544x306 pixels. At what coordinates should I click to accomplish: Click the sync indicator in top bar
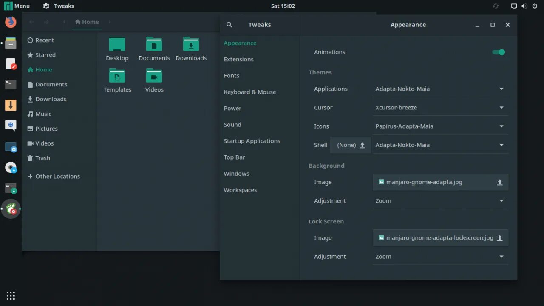pos(496,6)
